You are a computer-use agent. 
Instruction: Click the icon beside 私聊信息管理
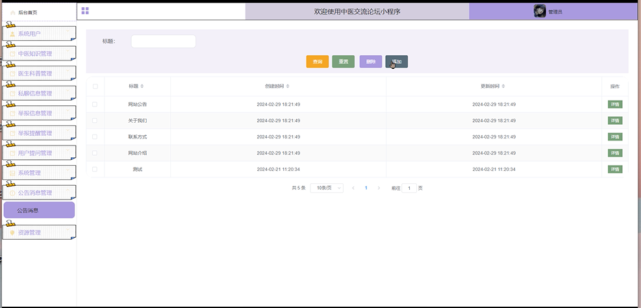point(12,94)
